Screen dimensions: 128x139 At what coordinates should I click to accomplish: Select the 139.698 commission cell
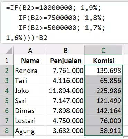[x=103, y=70]
